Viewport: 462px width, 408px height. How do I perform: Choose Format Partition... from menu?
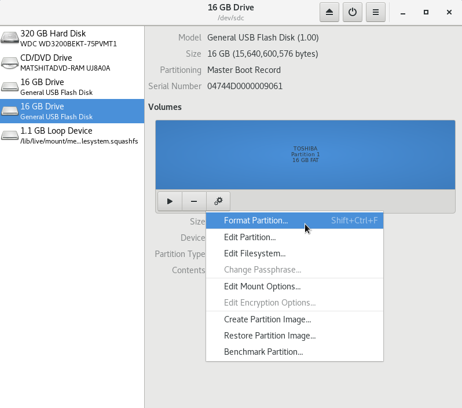[x=295, y=220]
